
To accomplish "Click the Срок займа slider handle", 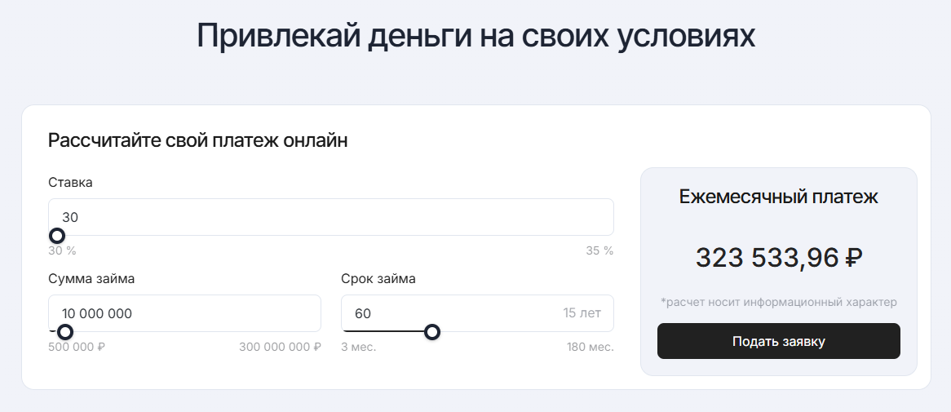I will (432, 332).
